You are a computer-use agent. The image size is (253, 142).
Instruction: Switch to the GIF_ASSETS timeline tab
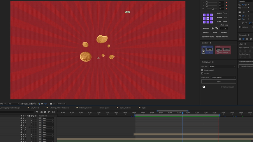click(x=35, y=108)
